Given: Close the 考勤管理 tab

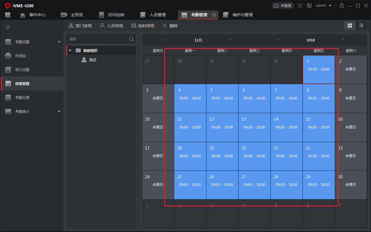Looking at the screenshot, I should pos(214,15).
